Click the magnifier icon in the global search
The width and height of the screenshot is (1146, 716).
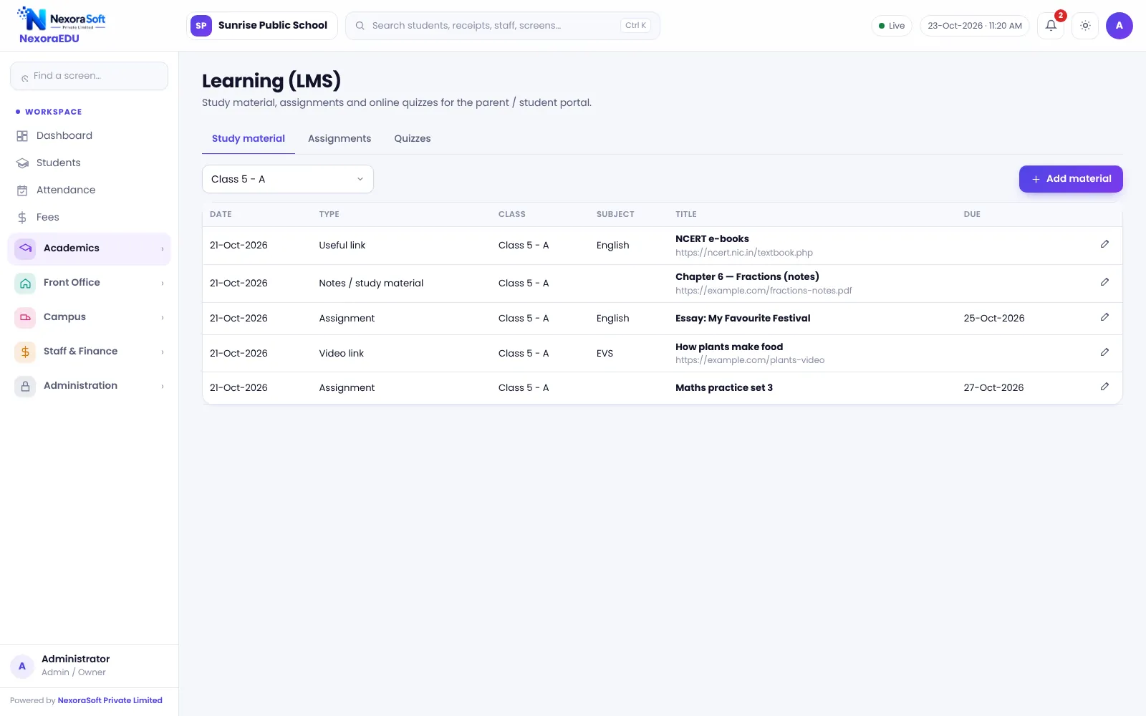(x=360, y=26)
